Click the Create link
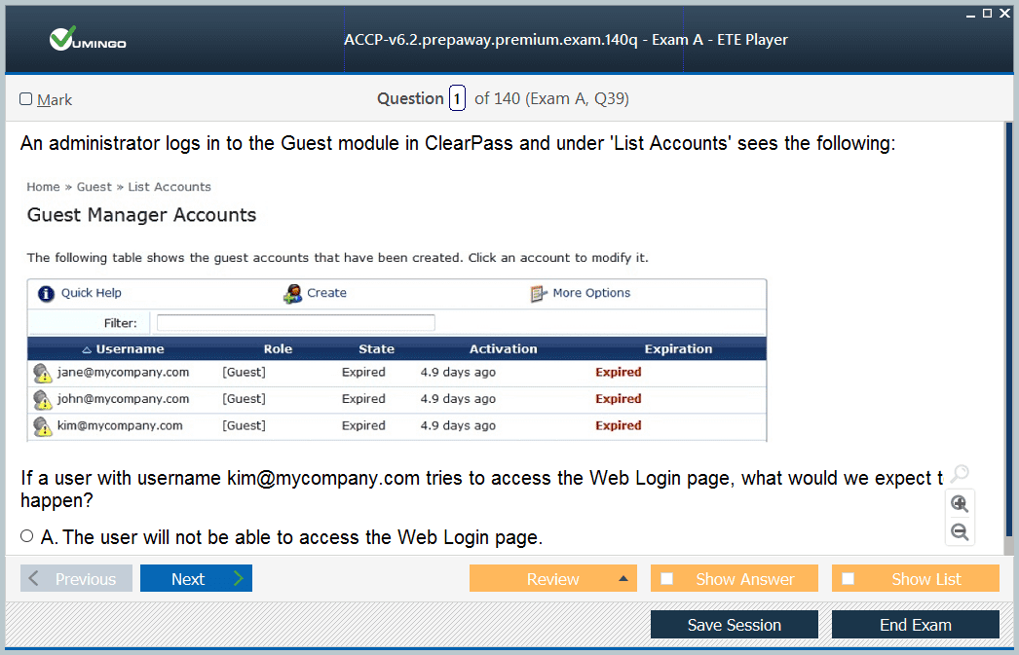Screen dimensions: 1019x655 (x=327, y=293)
